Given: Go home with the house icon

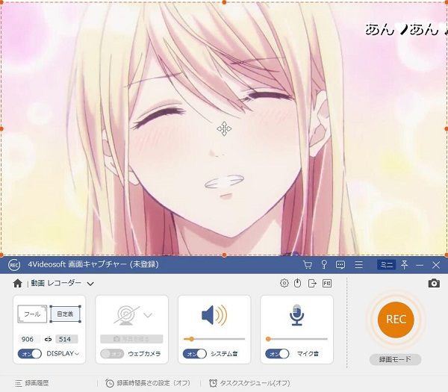Looking at the screenshot, I should [x=18, y=284].
